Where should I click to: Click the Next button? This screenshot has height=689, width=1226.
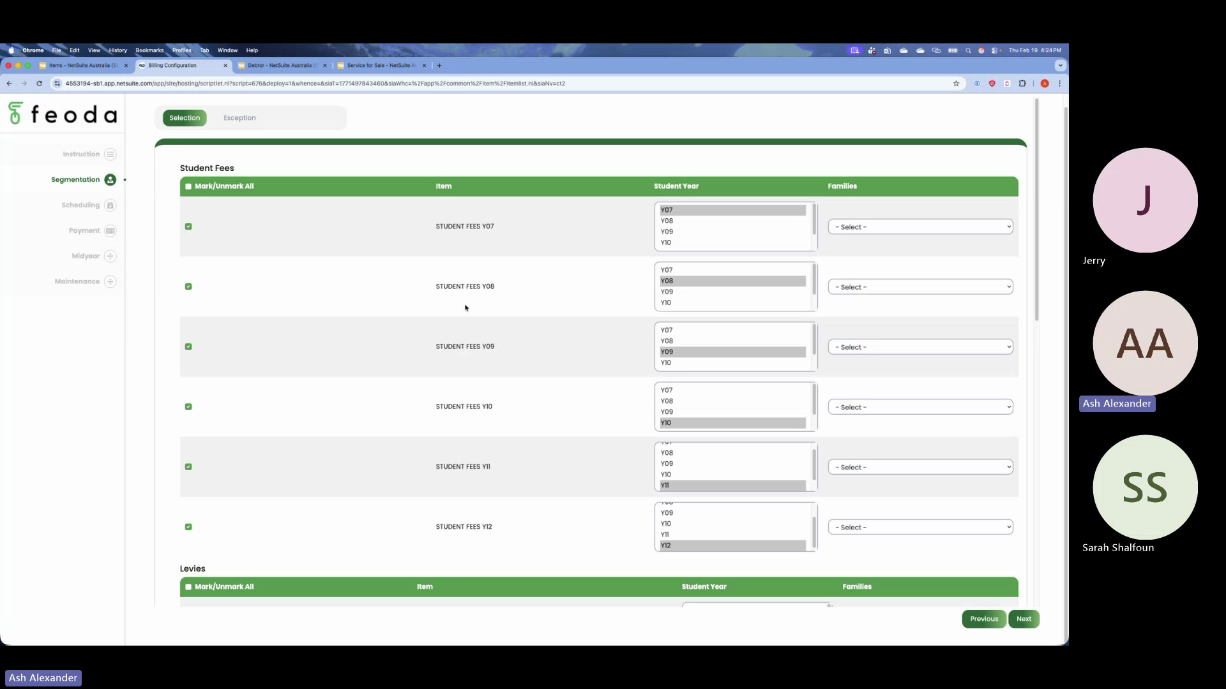[1024, 618]
